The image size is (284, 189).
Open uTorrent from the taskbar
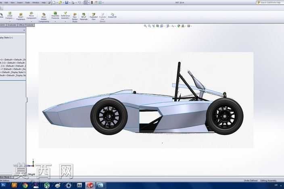click(47, 185)
